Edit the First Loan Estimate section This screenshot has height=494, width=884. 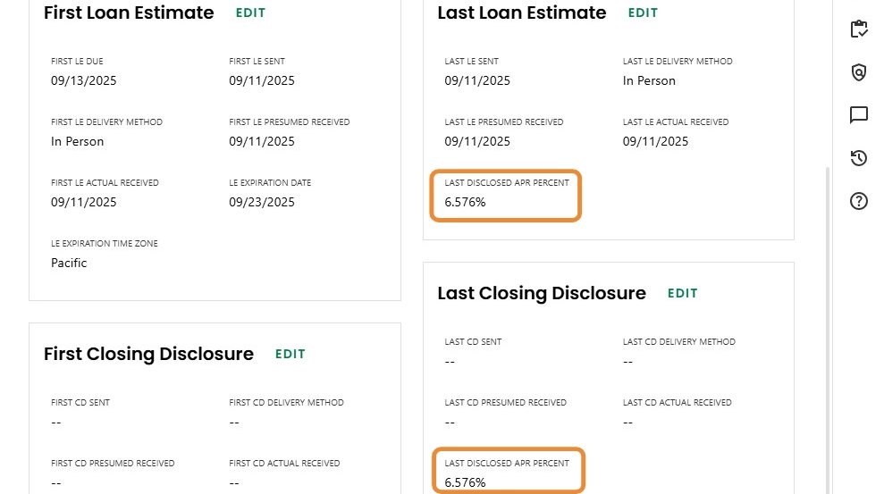pos(250,13)
